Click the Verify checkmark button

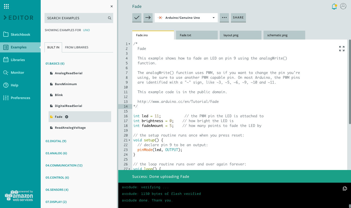[x=137, y=18]
